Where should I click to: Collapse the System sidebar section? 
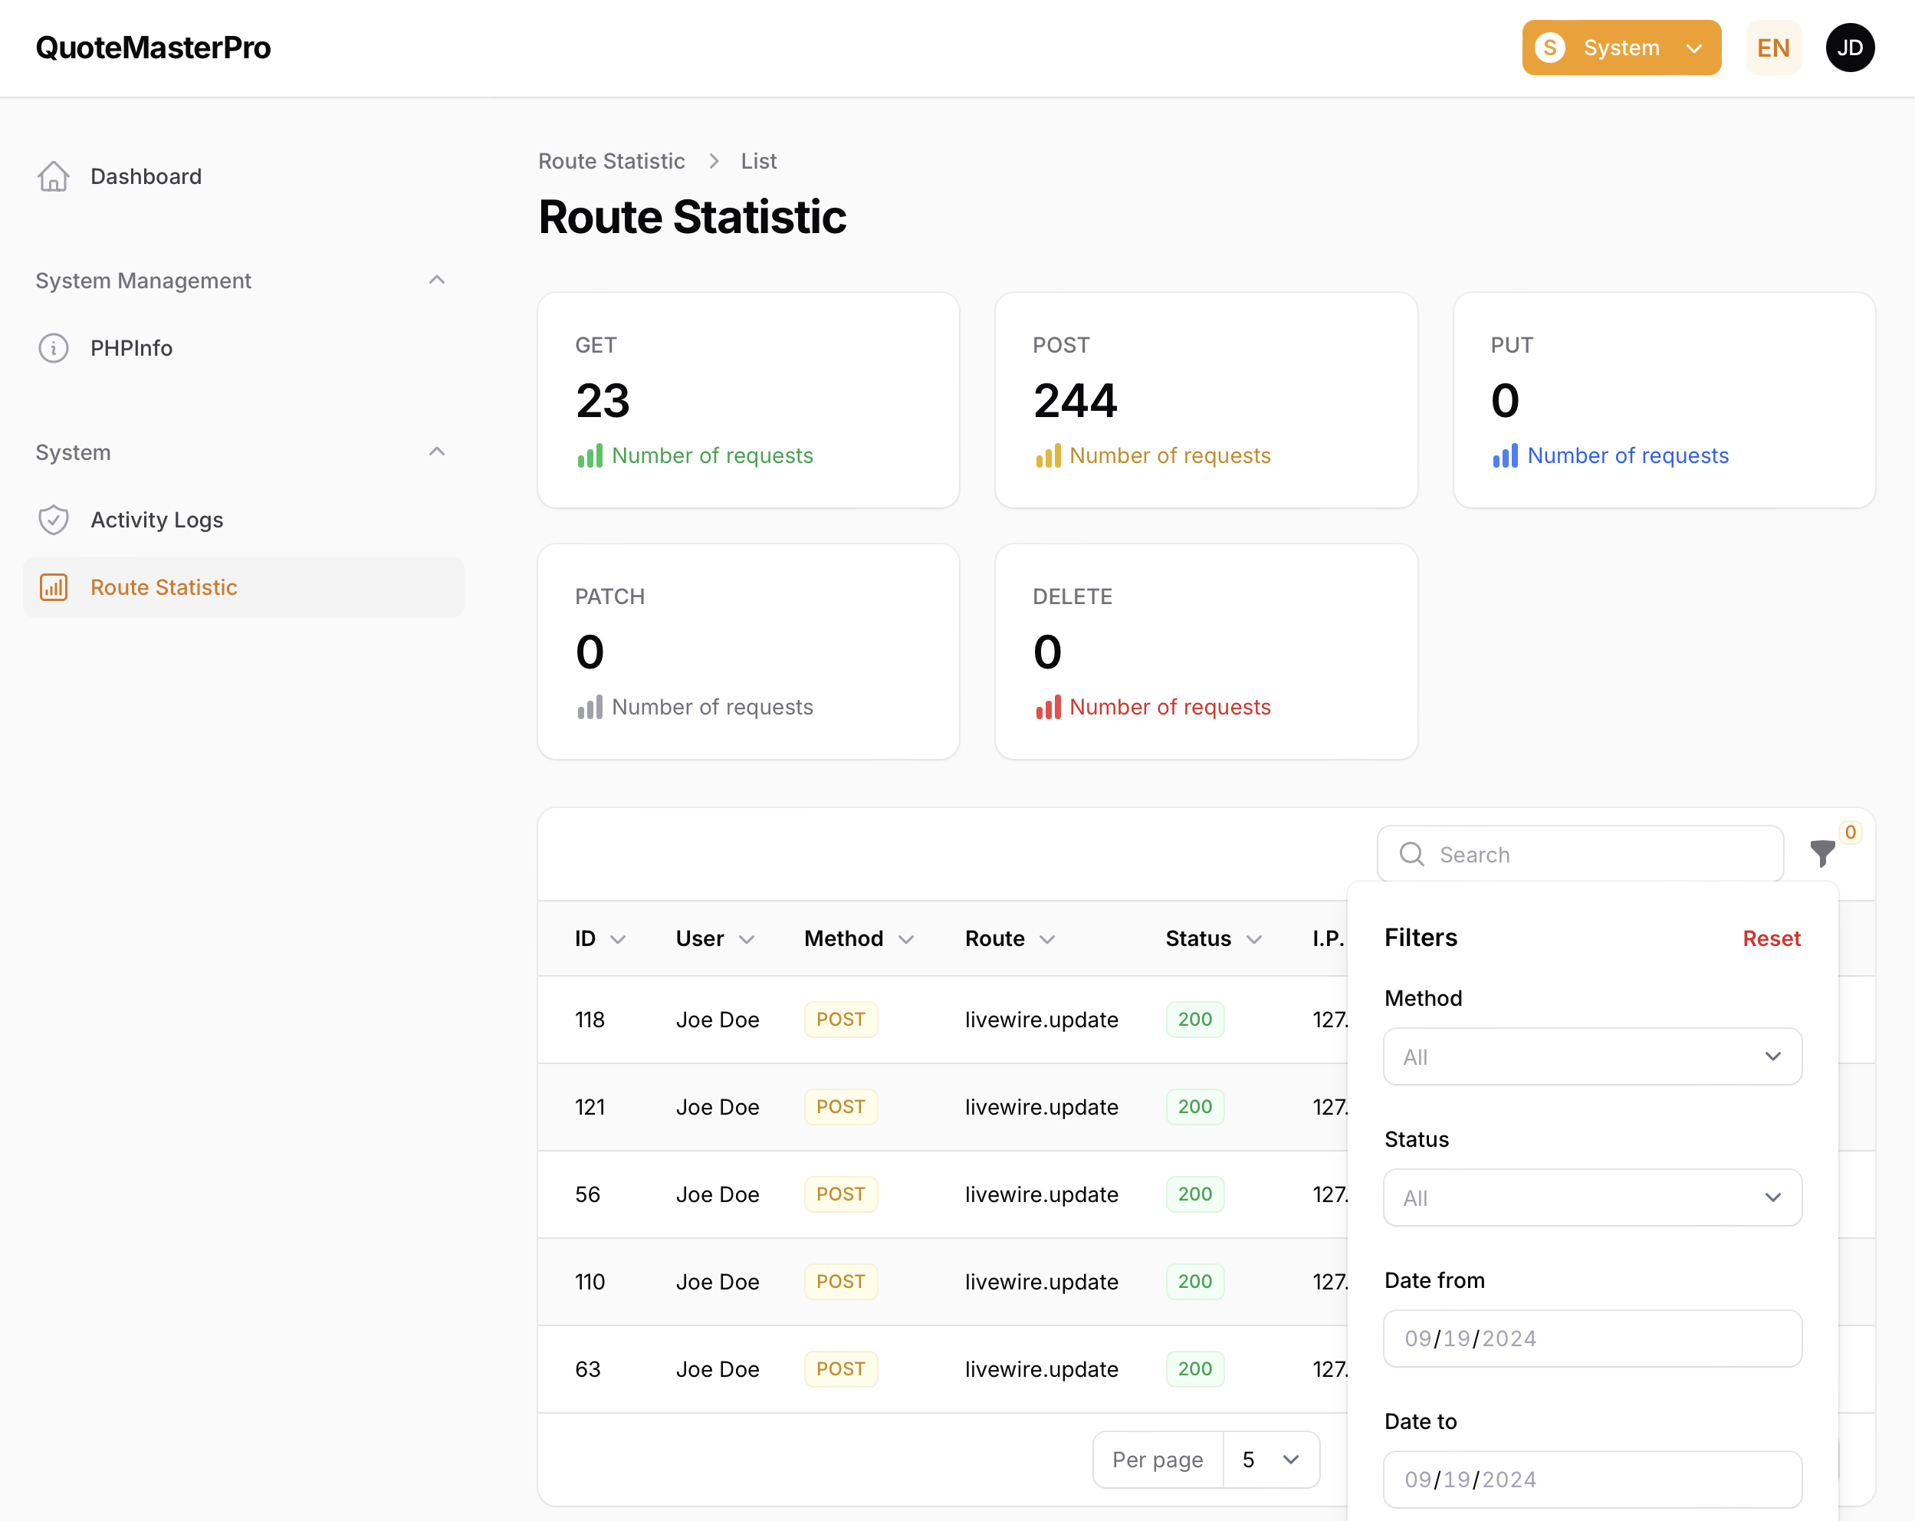click(x=436, y=452)
